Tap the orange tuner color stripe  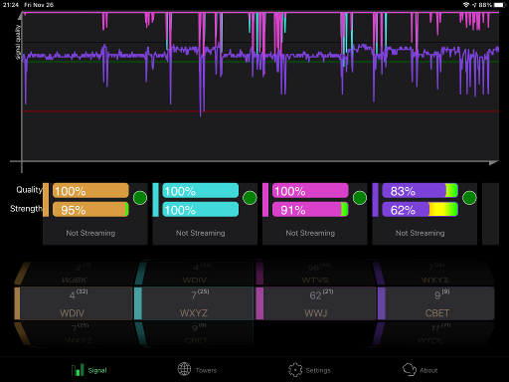pyautogui.click(x=46, y=200)
